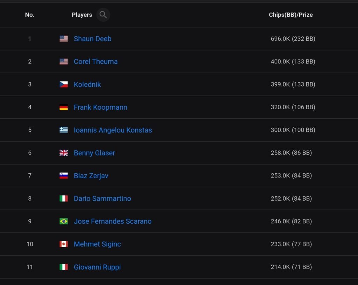Click the Players column header text
The height and width of the screenshot is (285, 358).
(82, 15)
